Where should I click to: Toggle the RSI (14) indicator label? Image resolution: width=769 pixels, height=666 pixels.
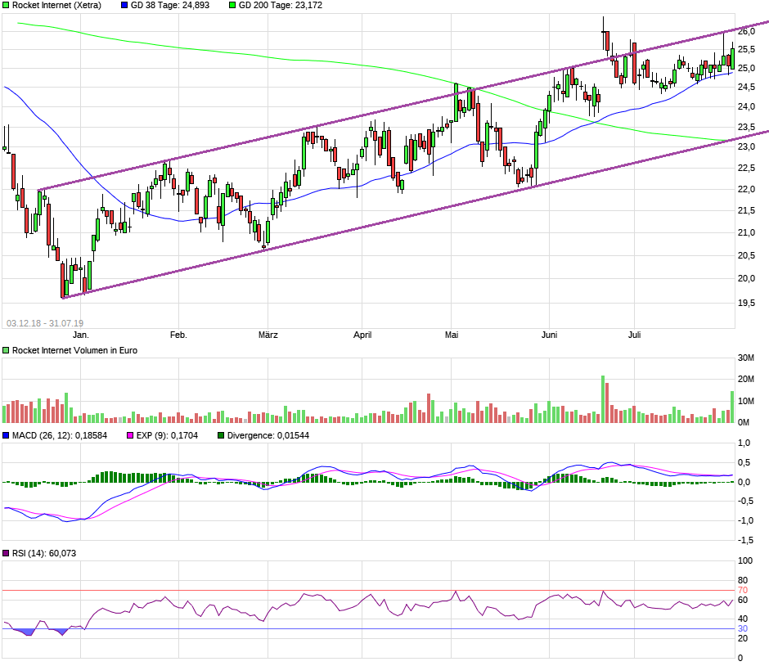pos(45,554)
